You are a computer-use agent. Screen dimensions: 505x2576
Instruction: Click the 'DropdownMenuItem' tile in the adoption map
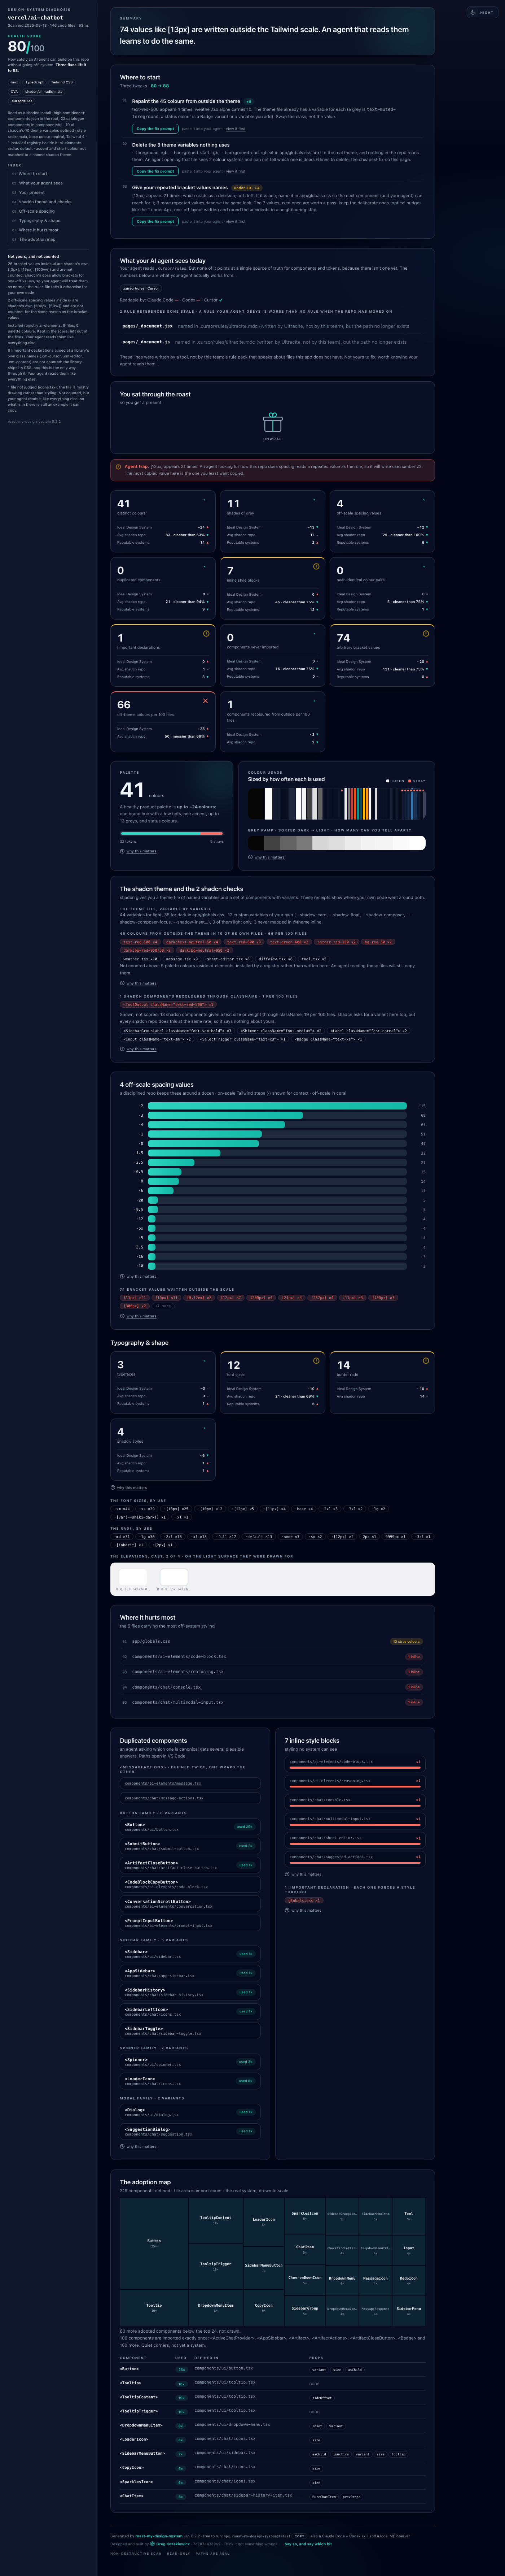(216, 2307)
